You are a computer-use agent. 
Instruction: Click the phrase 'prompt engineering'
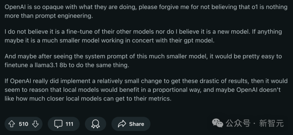tap(64, 16)
